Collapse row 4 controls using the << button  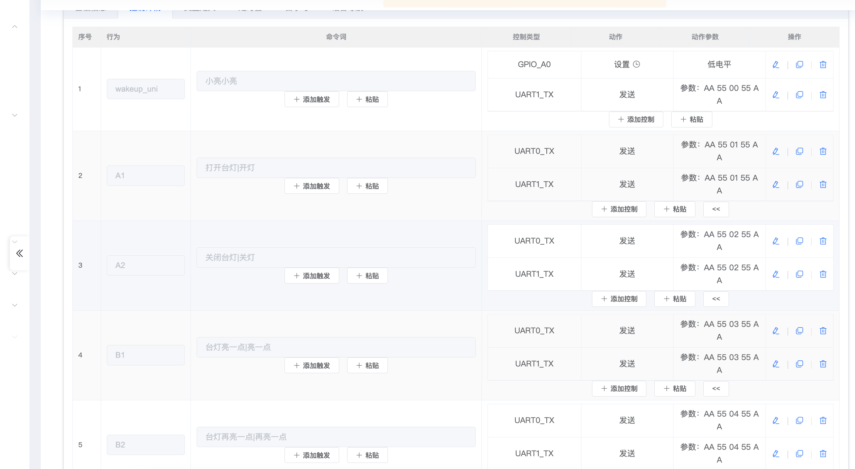[x=716, y=388]
